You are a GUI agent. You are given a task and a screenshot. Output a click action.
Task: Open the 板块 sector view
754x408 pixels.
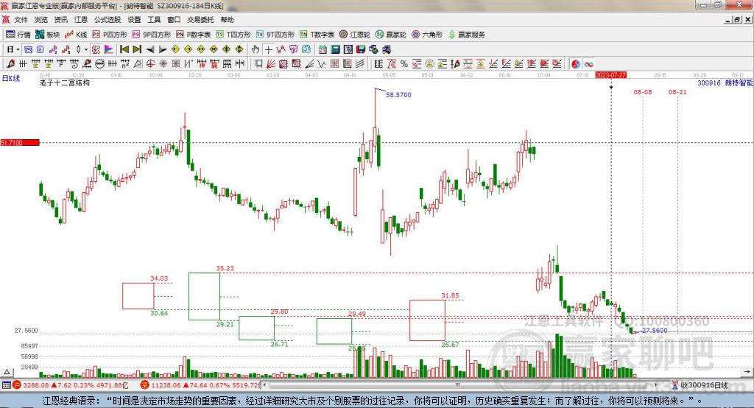(48, 35)
